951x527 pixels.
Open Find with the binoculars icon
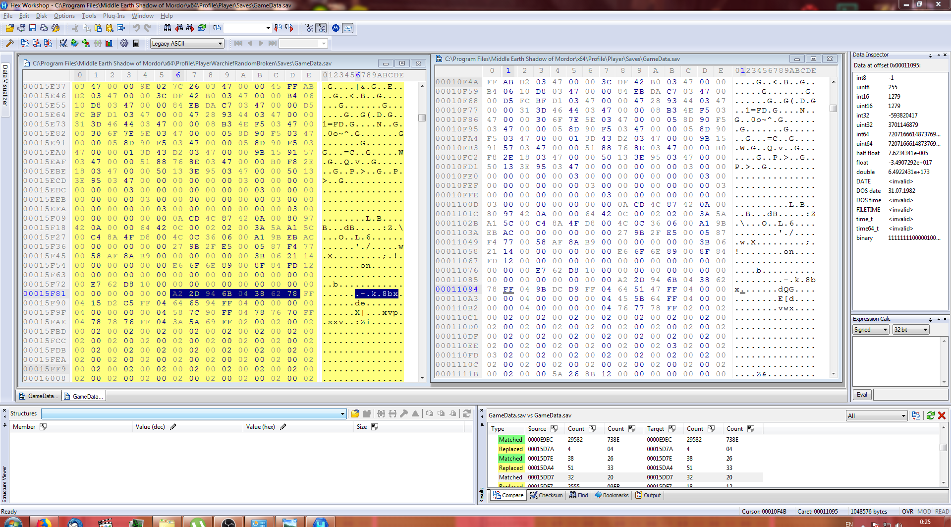(168, 28)
